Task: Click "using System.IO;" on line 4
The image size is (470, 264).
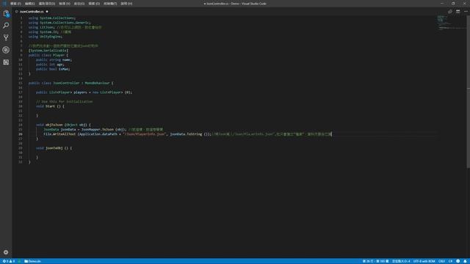Action: (x=43, y=32)
